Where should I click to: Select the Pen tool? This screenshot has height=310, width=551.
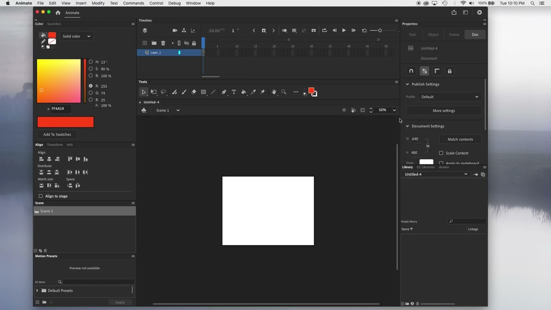(x=224, y=92)
